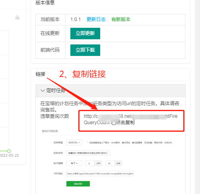The height and width of the screenshot is (194, 200).
Task: Click the 点击复制 text to copy the link
Action: [x=125, y=123]
